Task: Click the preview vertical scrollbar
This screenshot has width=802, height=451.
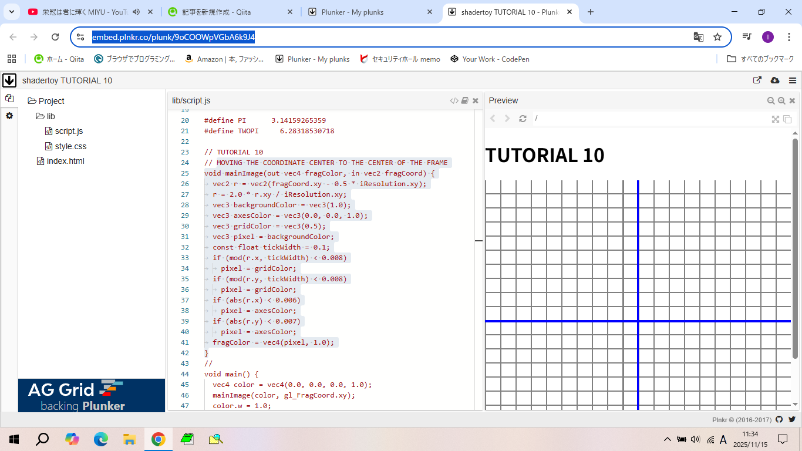Action: (x=796, y=248)
